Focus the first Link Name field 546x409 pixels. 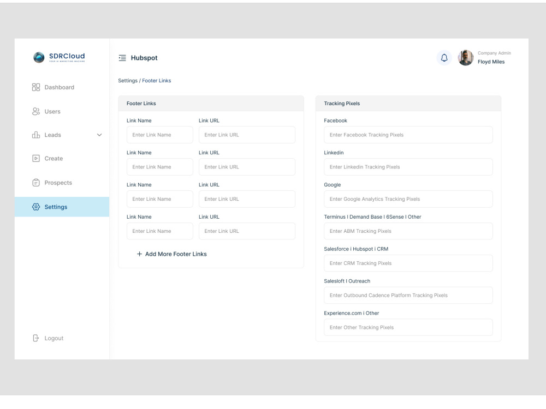tap(160, 135)
